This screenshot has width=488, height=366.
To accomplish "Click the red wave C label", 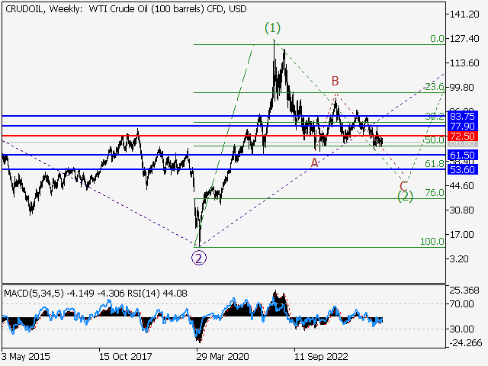I will click(403, 185).
